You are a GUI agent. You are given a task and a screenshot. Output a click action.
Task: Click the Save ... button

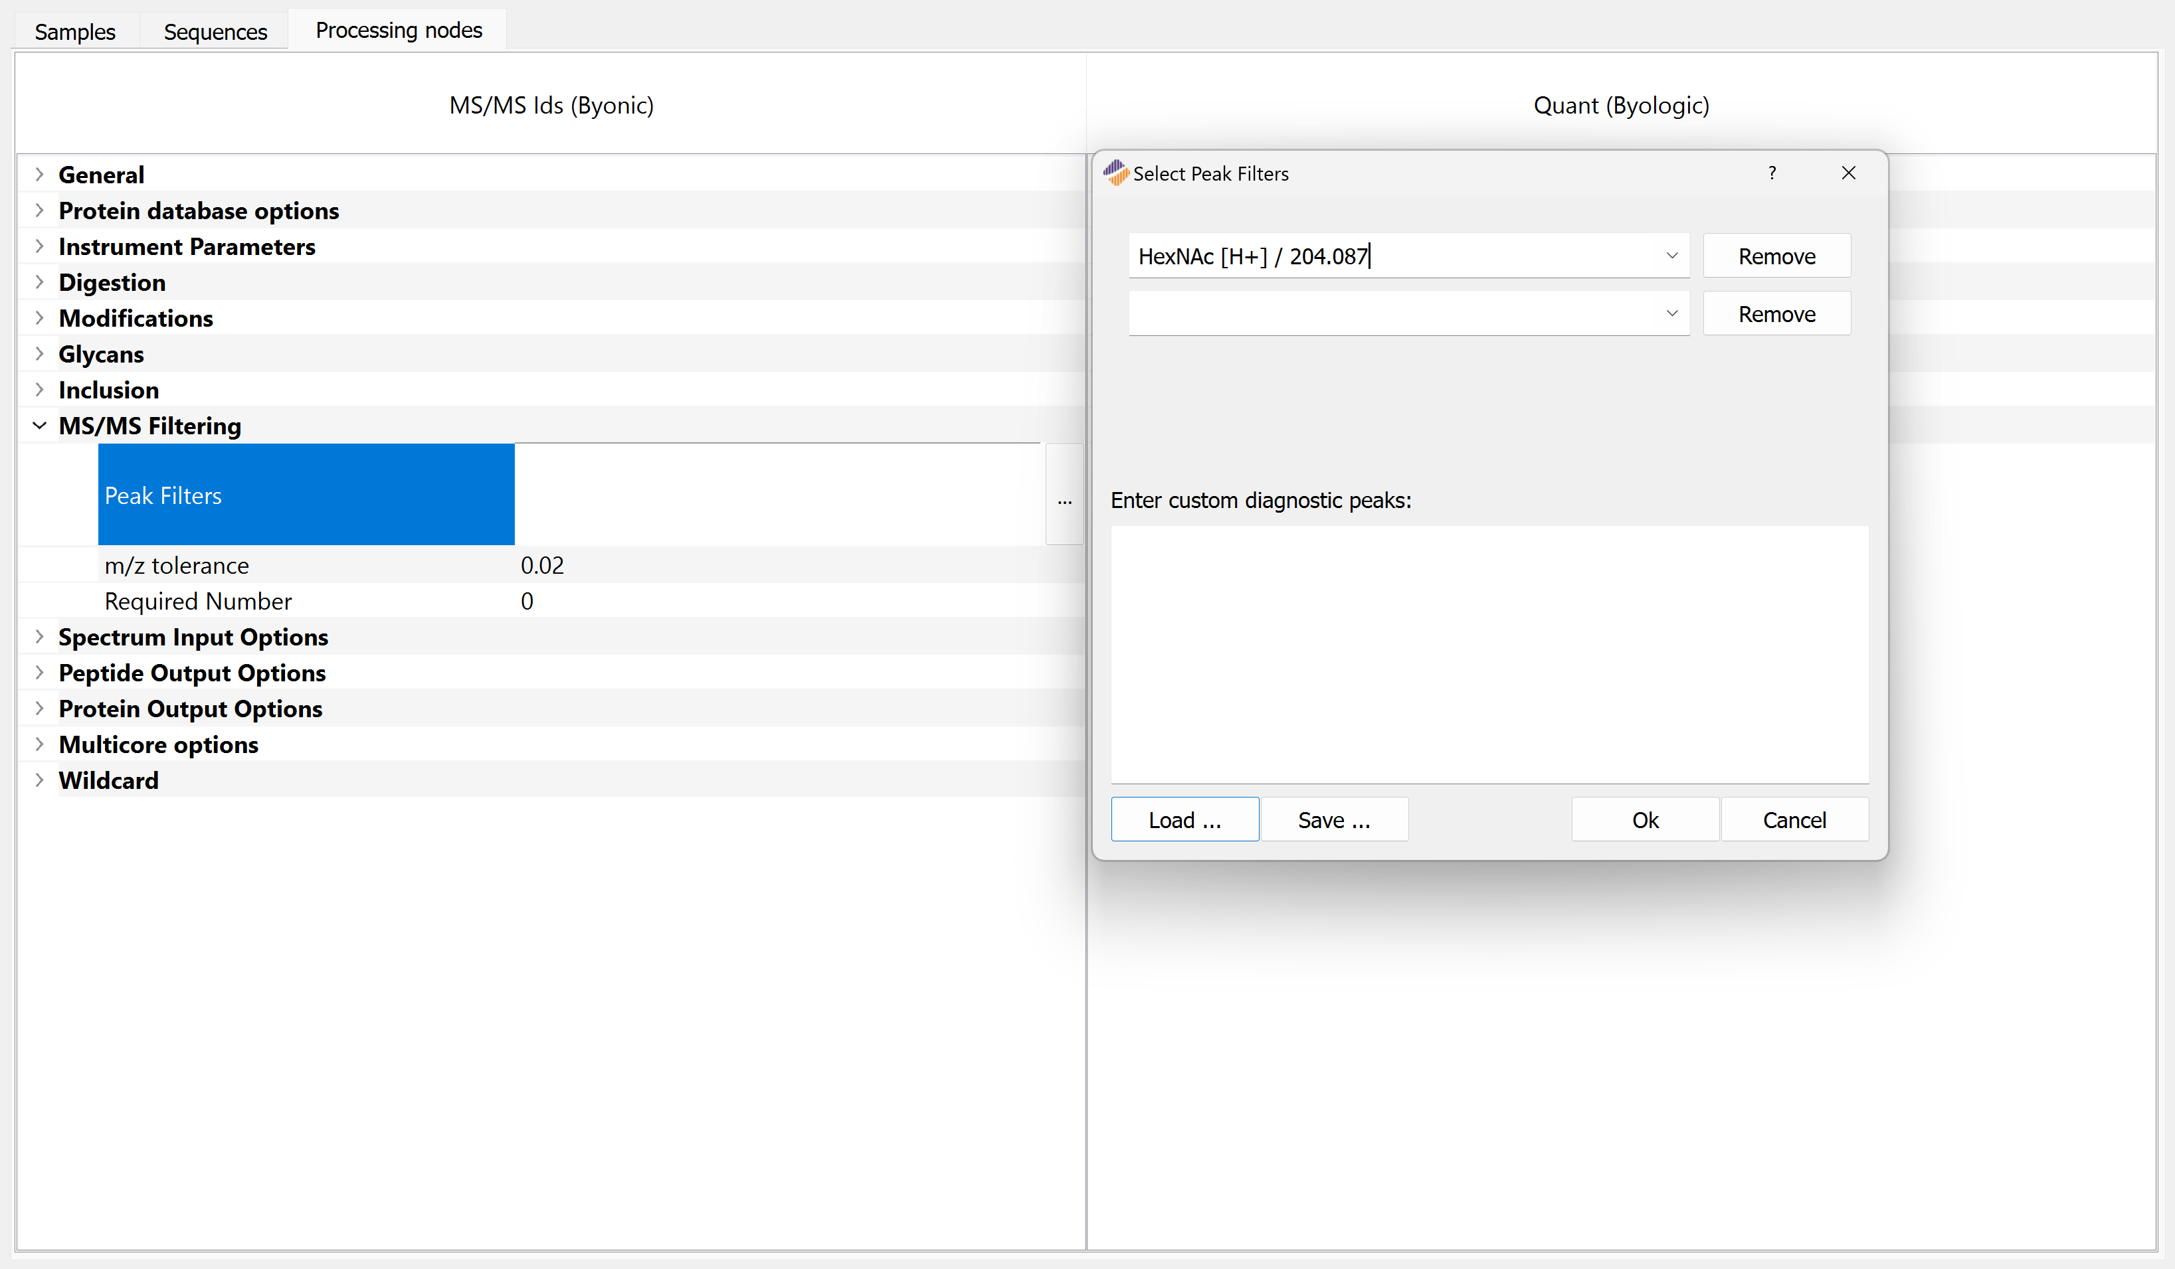pyautogui.click(x=1333, y=819)
